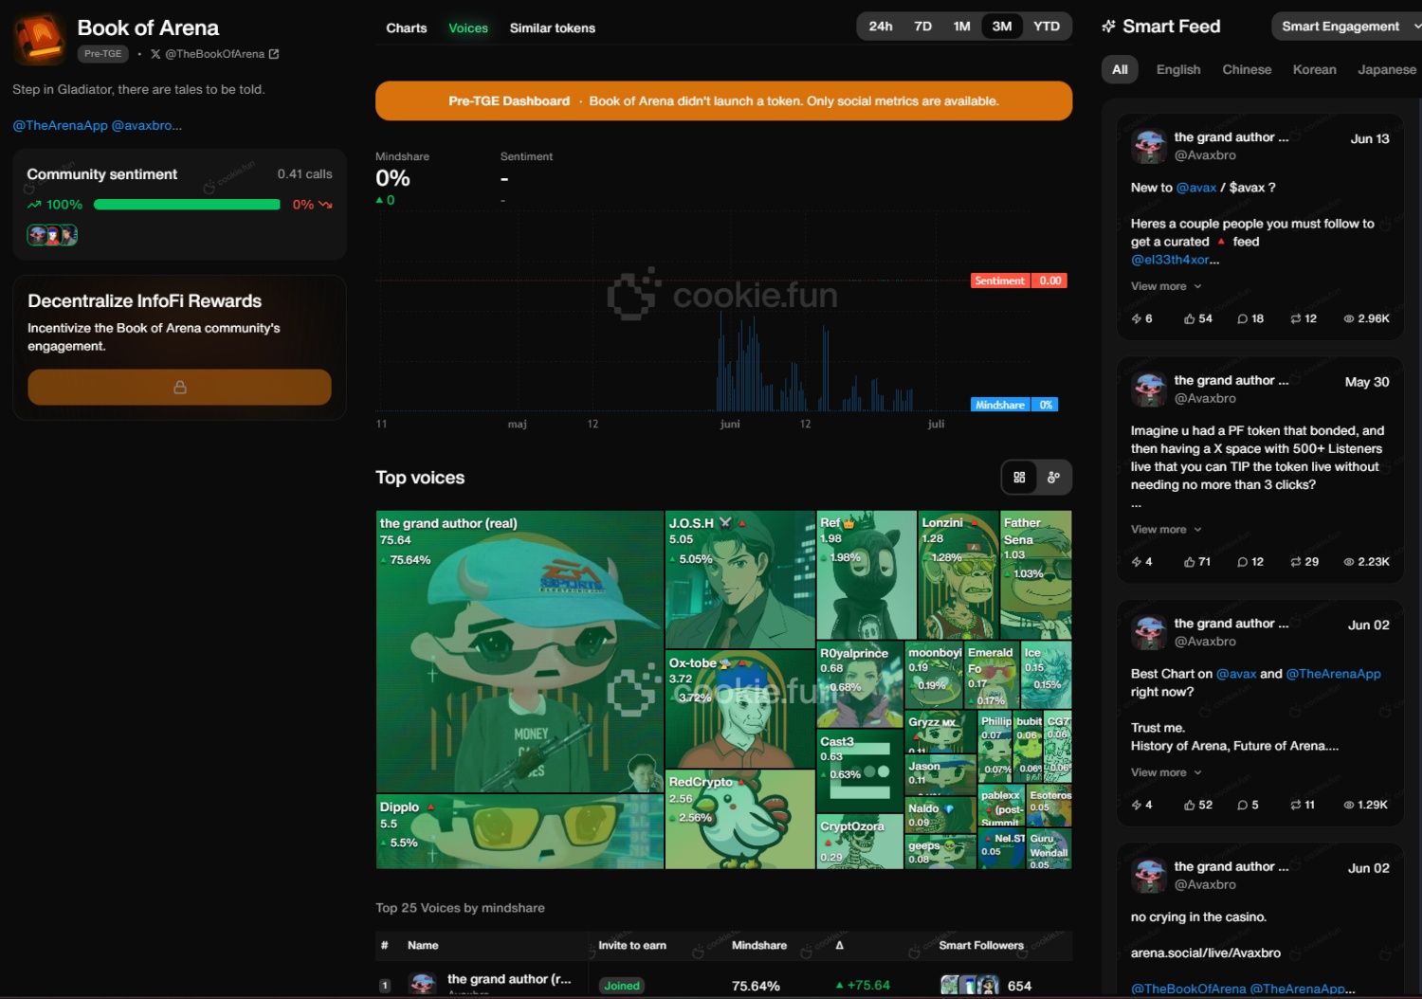Screen dimensions: 1422x999
Task: Click community sentiment voter avatars
Action: [52, 235]
